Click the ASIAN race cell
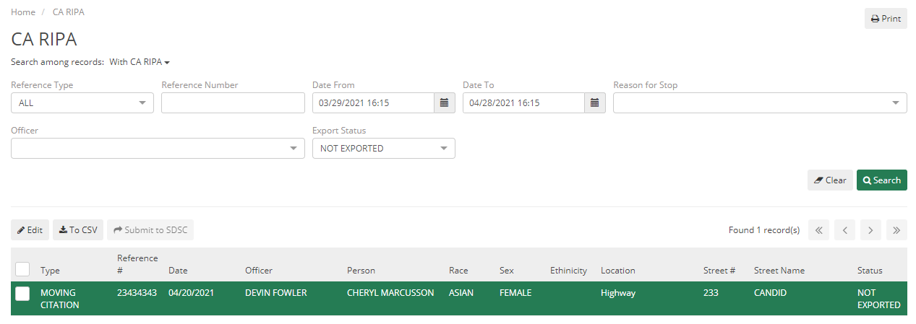The height and width of the screenshot is (324, 916). click(462, 293)
